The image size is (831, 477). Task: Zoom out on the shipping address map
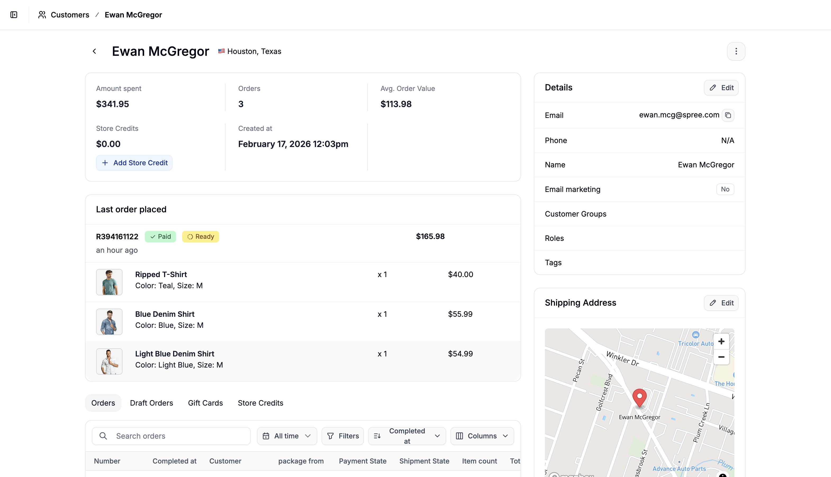click(x=721, y=357)
